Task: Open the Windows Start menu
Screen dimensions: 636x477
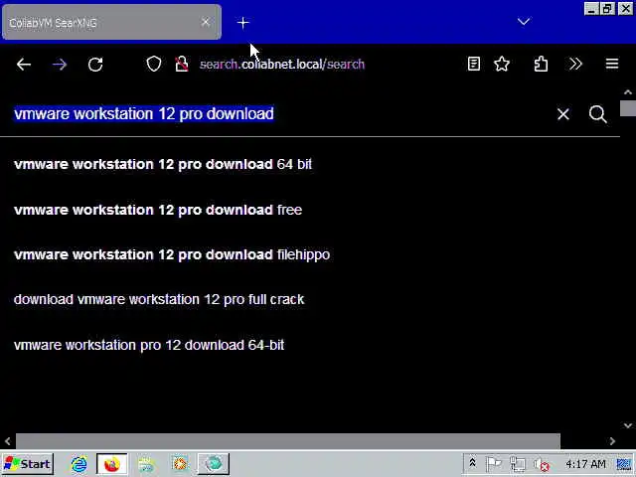Action: click(x=28, y=464)
